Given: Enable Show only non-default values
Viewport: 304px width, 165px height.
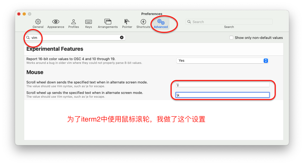Looking at the screenshot, I should (231, 38).
